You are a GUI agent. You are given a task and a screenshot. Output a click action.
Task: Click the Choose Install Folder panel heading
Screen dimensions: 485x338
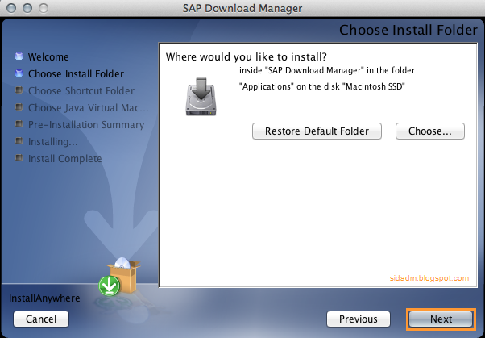point(408,31)
